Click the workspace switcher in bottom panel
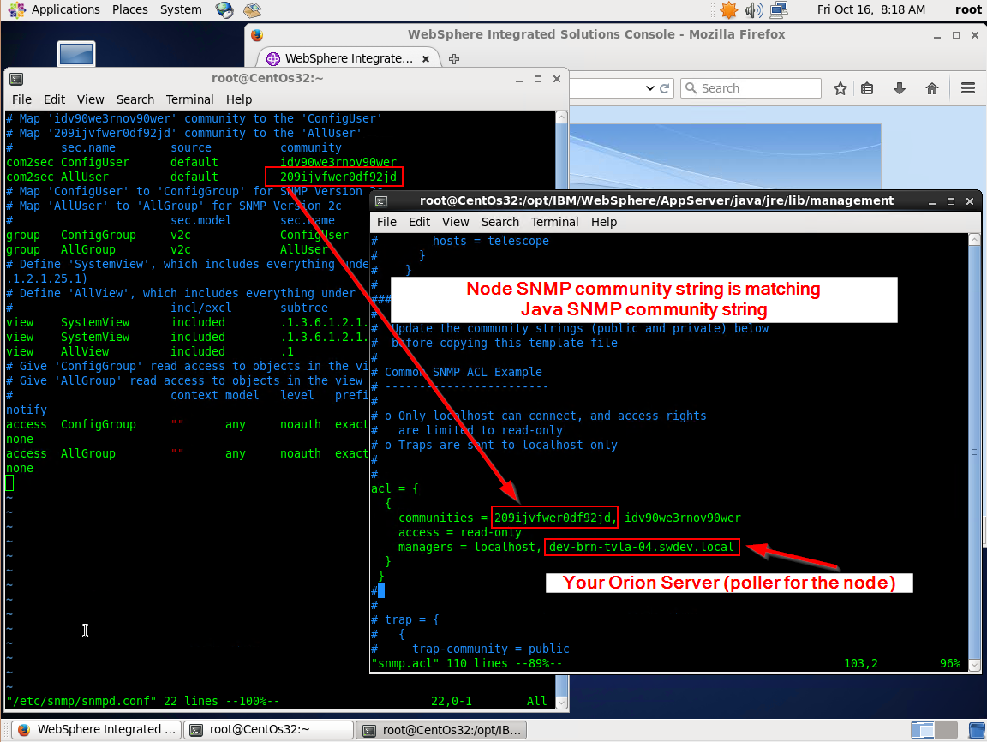 coord(934,730)
